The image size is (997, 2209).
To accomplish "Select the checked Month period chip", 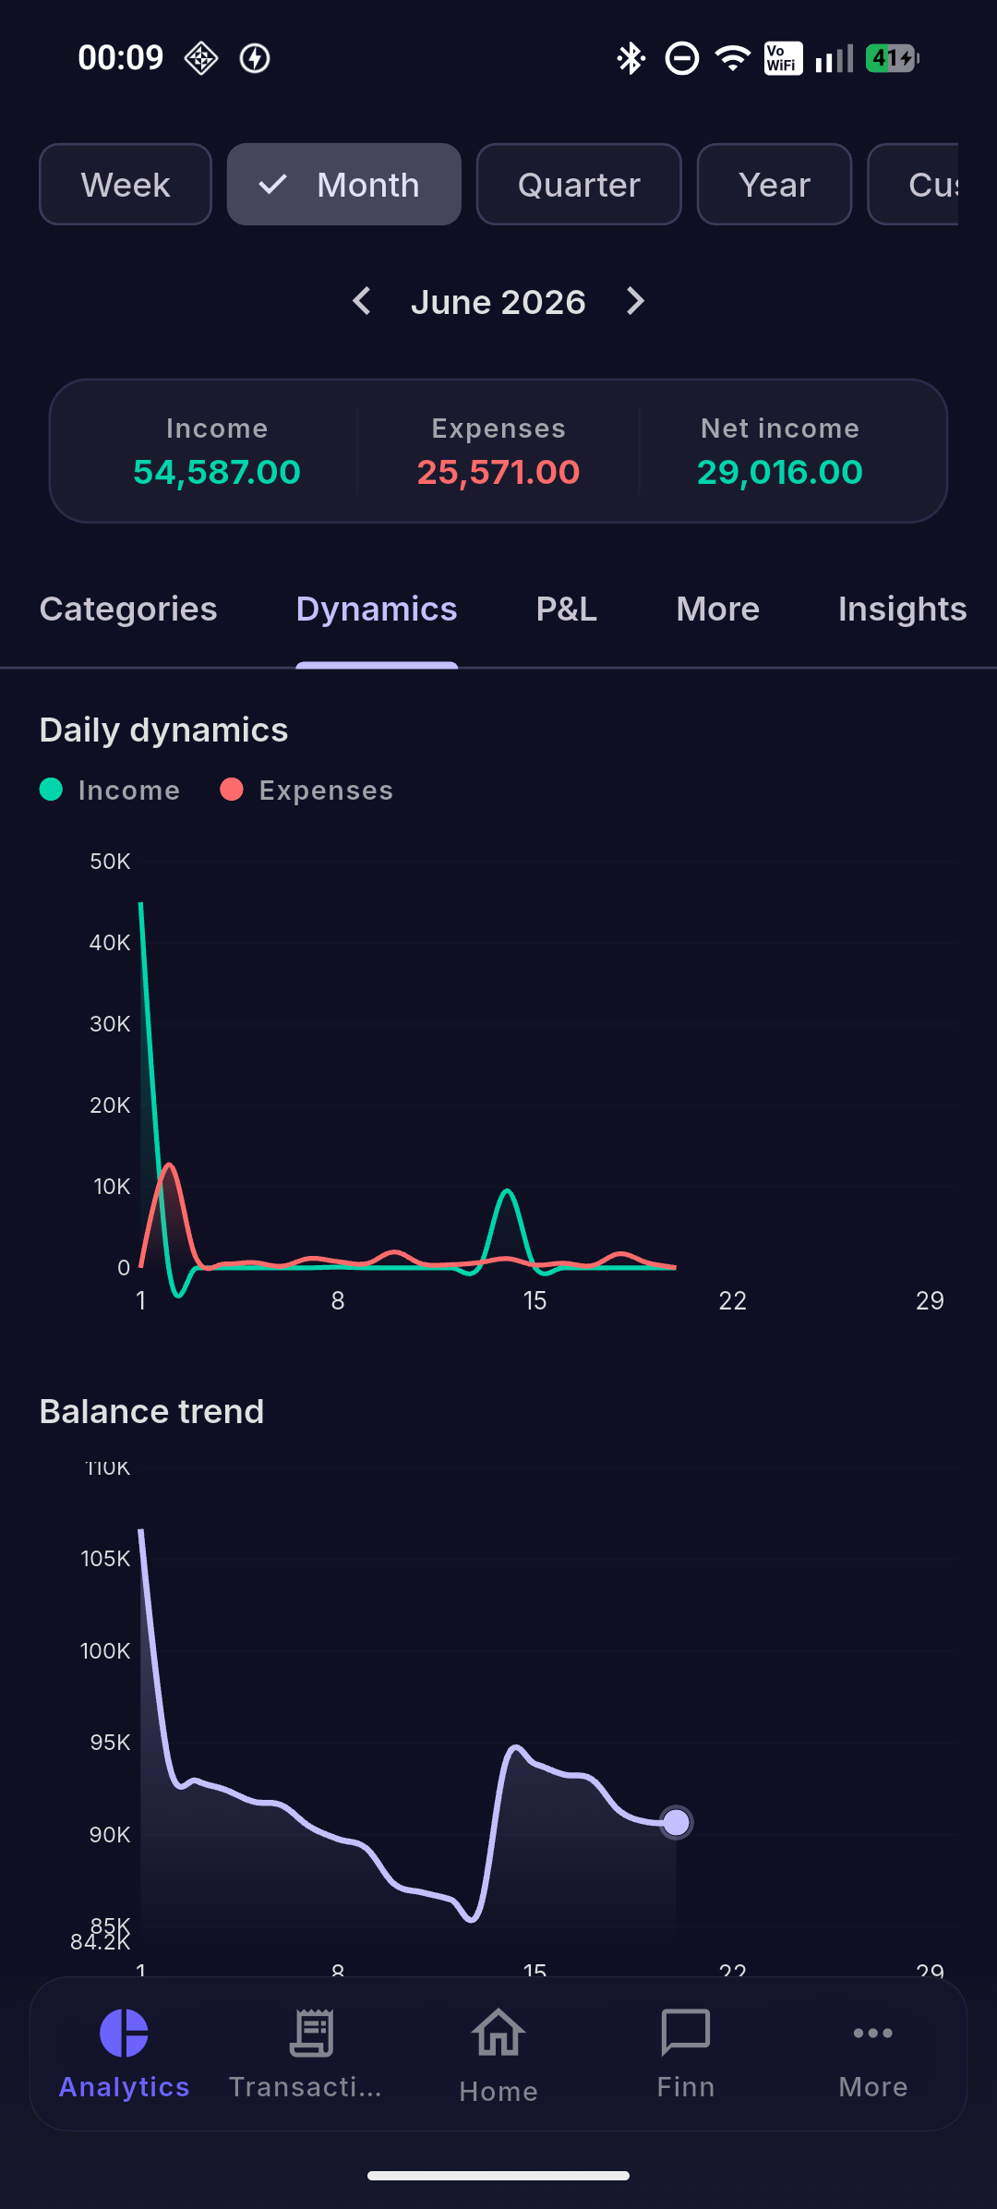I will click(344, 185).
